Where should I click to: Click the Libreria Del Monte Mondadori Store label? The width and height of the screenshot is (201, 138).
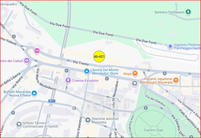pyautogui.click(x=105, y=72)
